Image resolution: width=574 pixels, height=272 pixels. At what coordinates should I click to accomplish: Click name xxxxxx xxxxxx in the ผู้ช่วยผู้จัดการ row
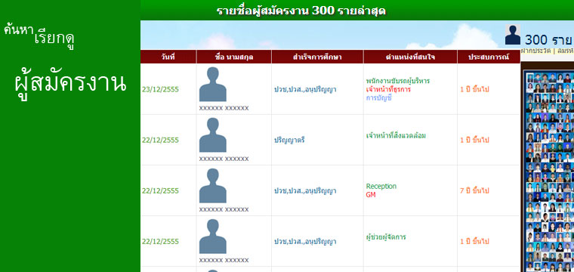point(224,260)
